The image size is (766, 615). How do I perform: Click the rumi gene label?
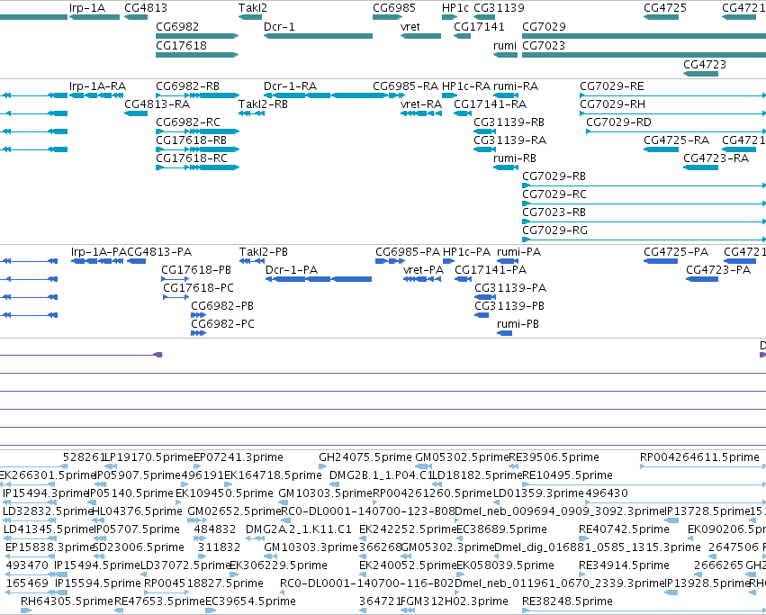click(505, 45)
